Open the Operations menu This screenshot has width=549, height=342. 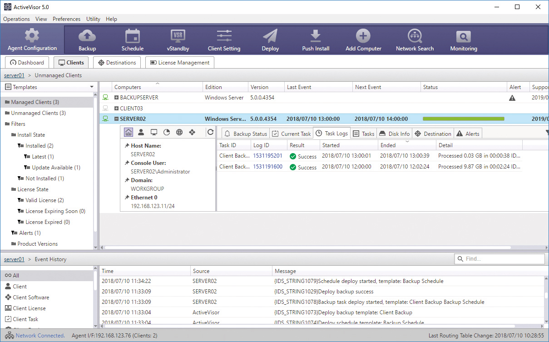coord(16,19)
